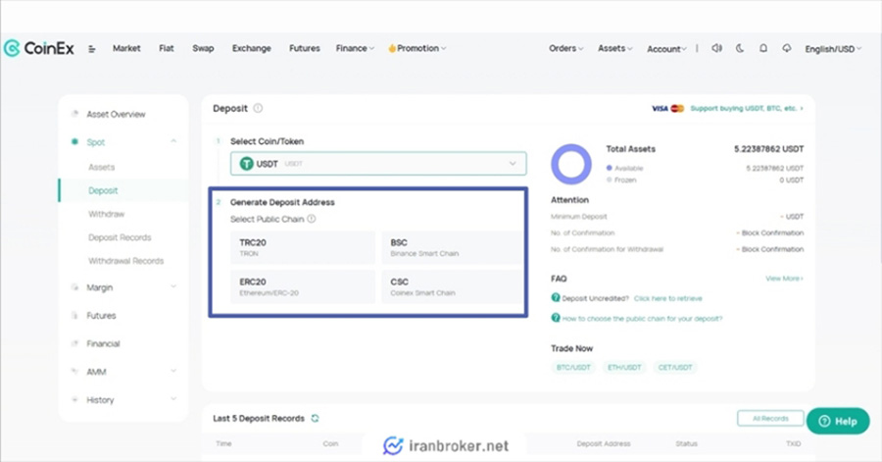Trade the CET/USDT pair
This screenshot has height=462, width=882.
pyautogui.click(x=675, y=368)
